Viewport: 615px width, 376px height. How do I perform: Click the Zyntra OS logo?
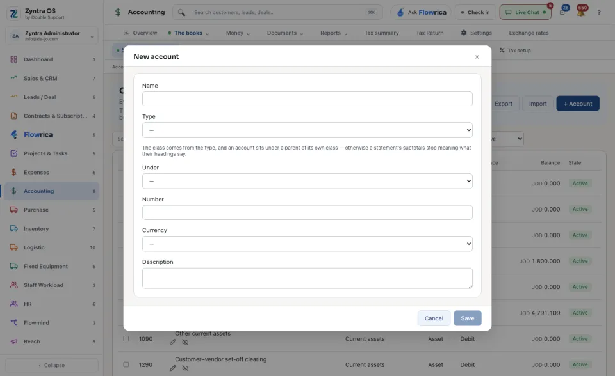click(13, 13)
